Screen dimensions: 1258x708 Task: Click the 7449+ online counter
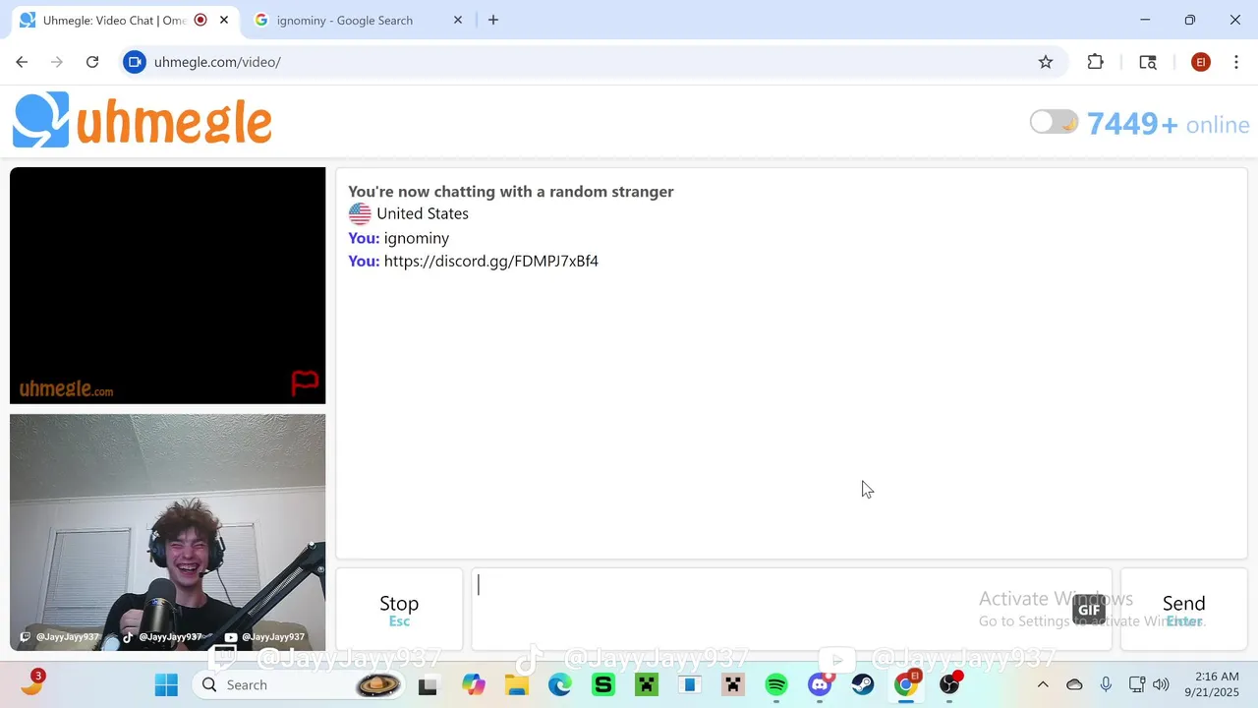1168,124
